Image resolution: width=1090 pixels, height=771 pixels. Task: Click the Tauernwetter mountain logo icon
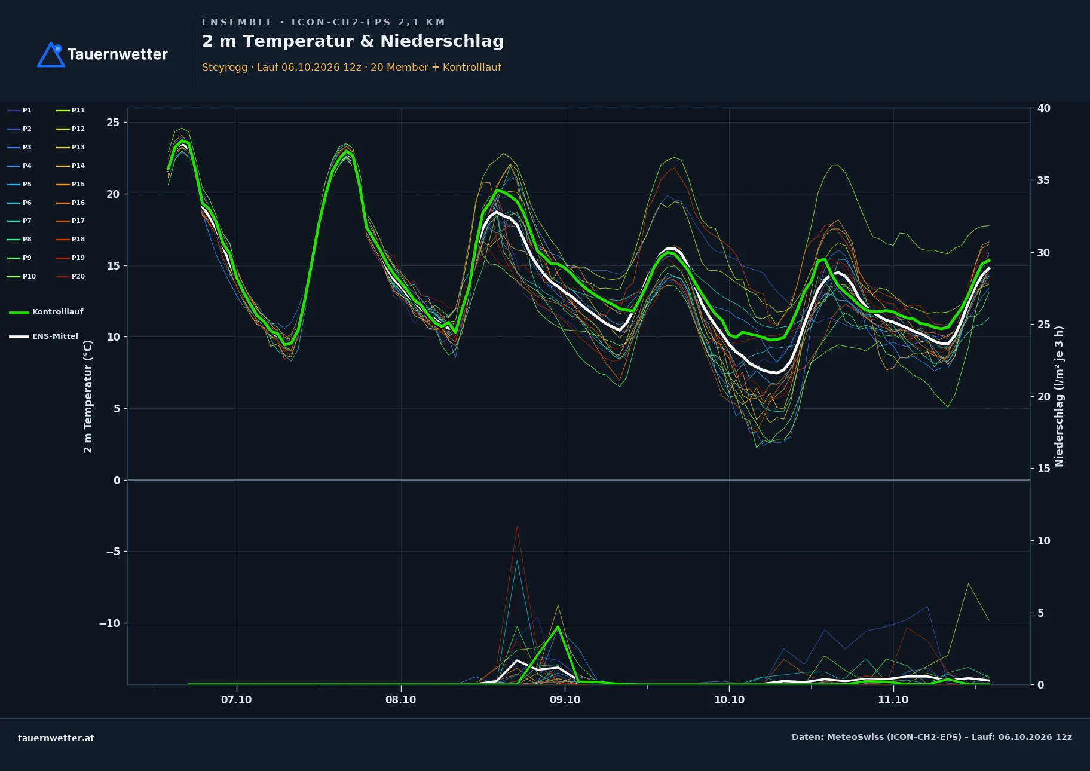51,54
